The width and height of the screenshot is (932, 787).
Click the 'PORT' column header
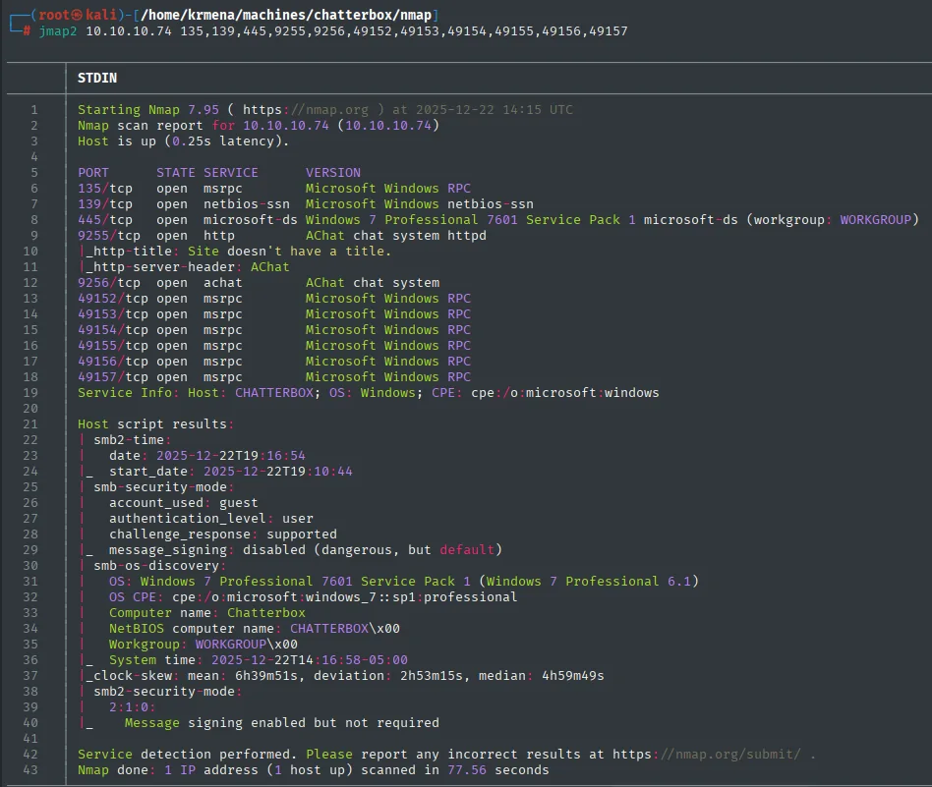(x=93, y=173)
